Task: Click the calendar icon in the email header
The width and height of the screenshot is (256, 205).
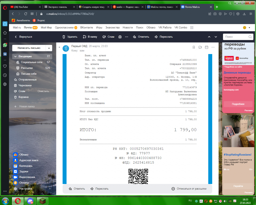Action: click(x=207, y=47)
